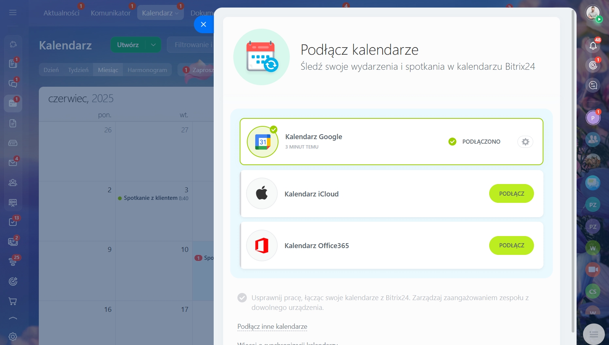Open CRM icon with badge 2
The image size is (609, 345).
pyautogui.click(x=13, y=242)
